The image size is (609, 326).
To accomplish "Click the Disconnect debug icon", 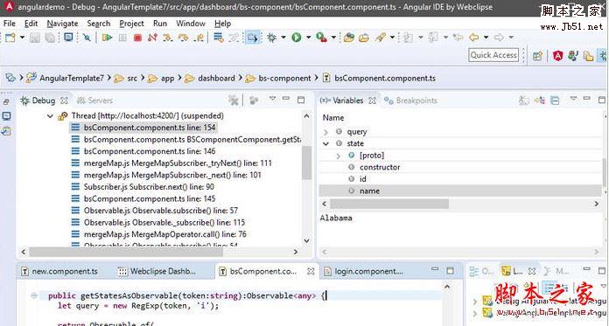I will point(152,38).
